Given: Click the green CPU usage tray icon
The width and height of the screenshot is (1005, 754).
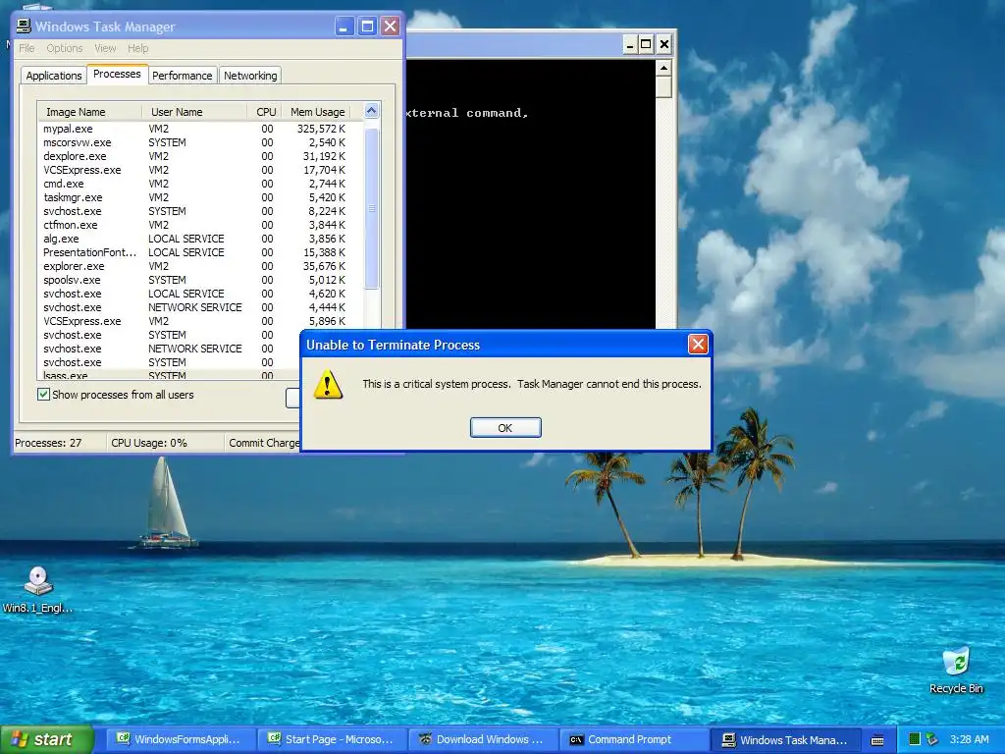Looking at the screenshot, I should pos(915,739).
